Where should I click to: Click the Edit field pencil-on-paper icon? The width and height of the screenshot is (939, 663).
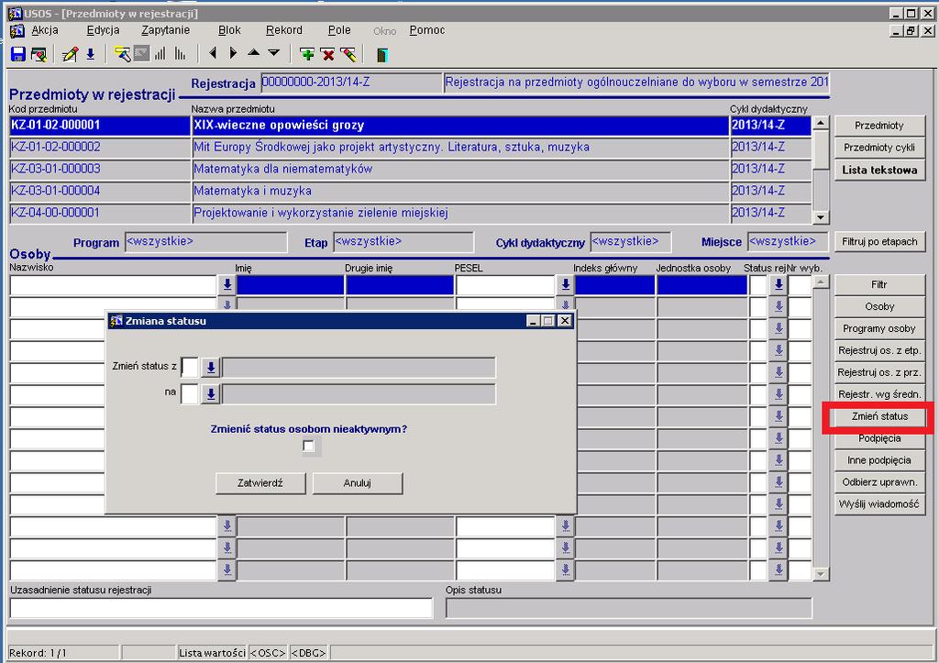click(70, 54)
